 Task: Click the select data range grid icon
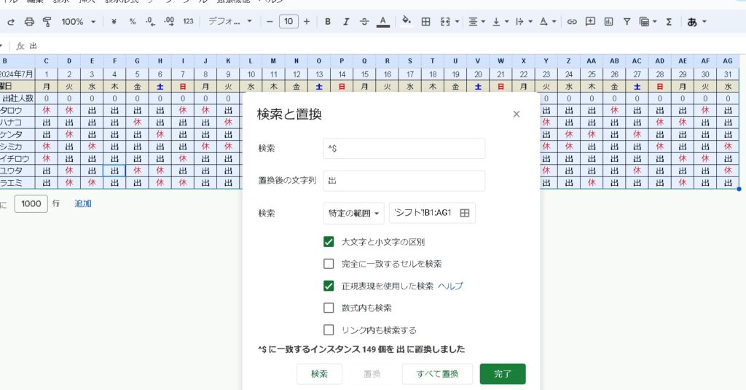coord(464,213)
